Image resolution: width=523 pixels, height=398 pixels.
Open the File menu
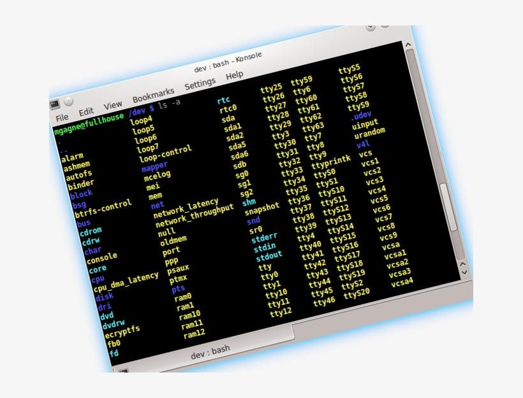point(62,117)
